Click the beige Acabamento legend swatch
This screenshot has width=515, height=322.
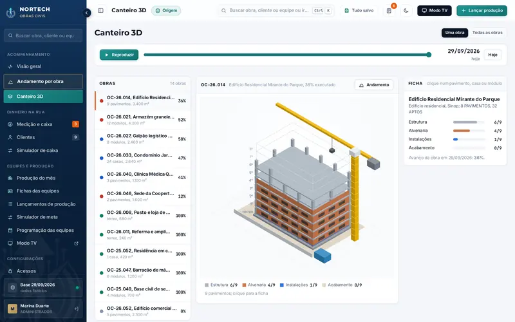324,285
